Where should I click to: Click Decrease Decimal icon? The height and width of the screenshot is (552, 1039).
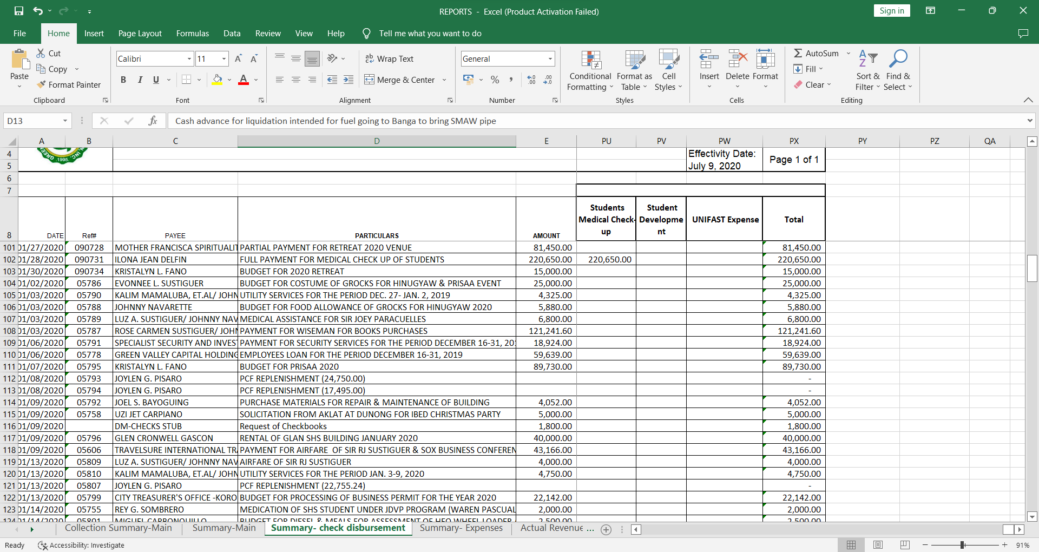click(548, 80)
